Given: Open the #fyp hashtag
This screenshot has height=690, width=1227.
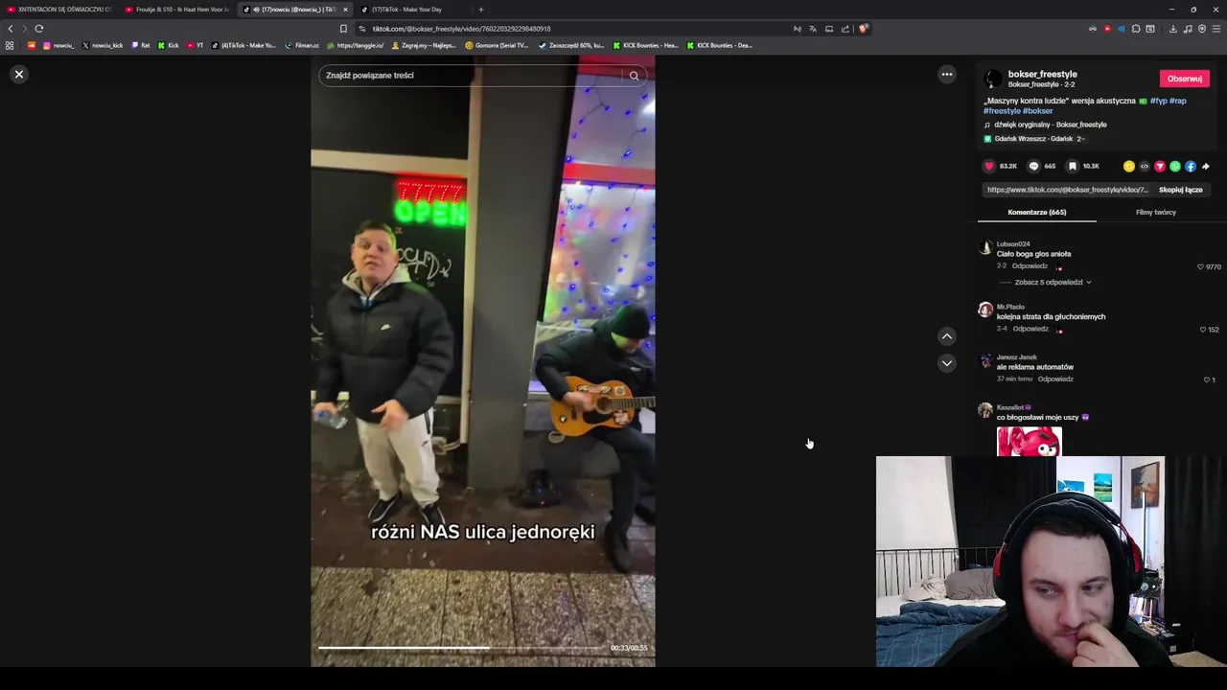Looking at the screenshot, I should point(1158,101).
